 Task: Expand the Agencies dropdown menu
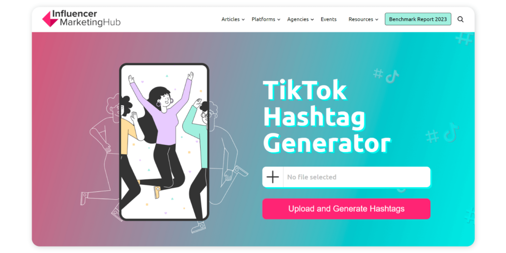[300, 19]
